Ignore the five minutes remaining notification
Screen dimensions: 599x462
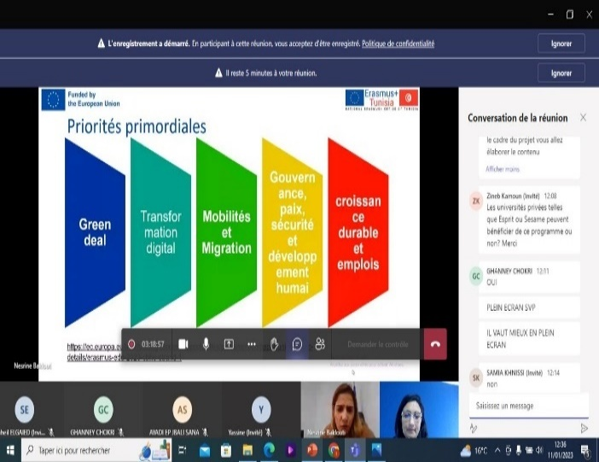[561, 73]
